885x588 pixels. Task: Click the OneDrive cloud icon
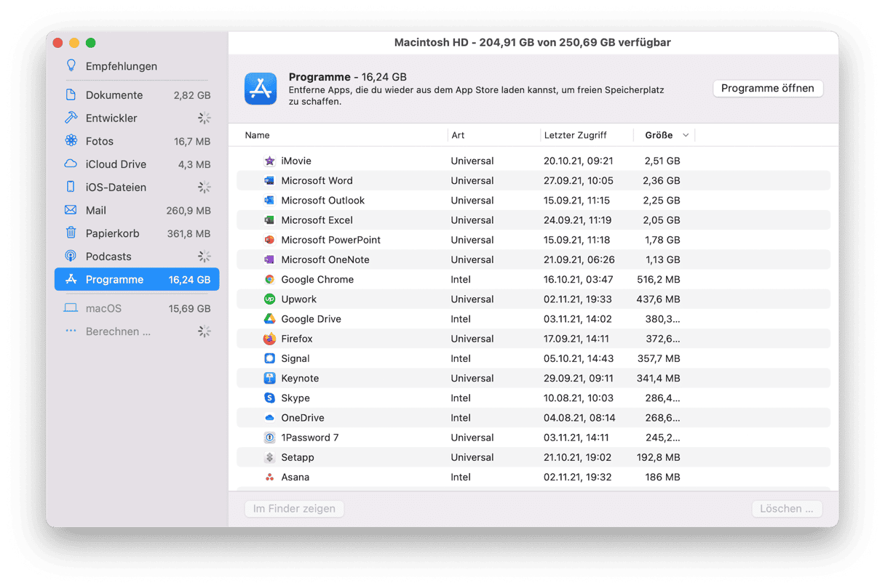pyautogui.click(x=269, y=418)
